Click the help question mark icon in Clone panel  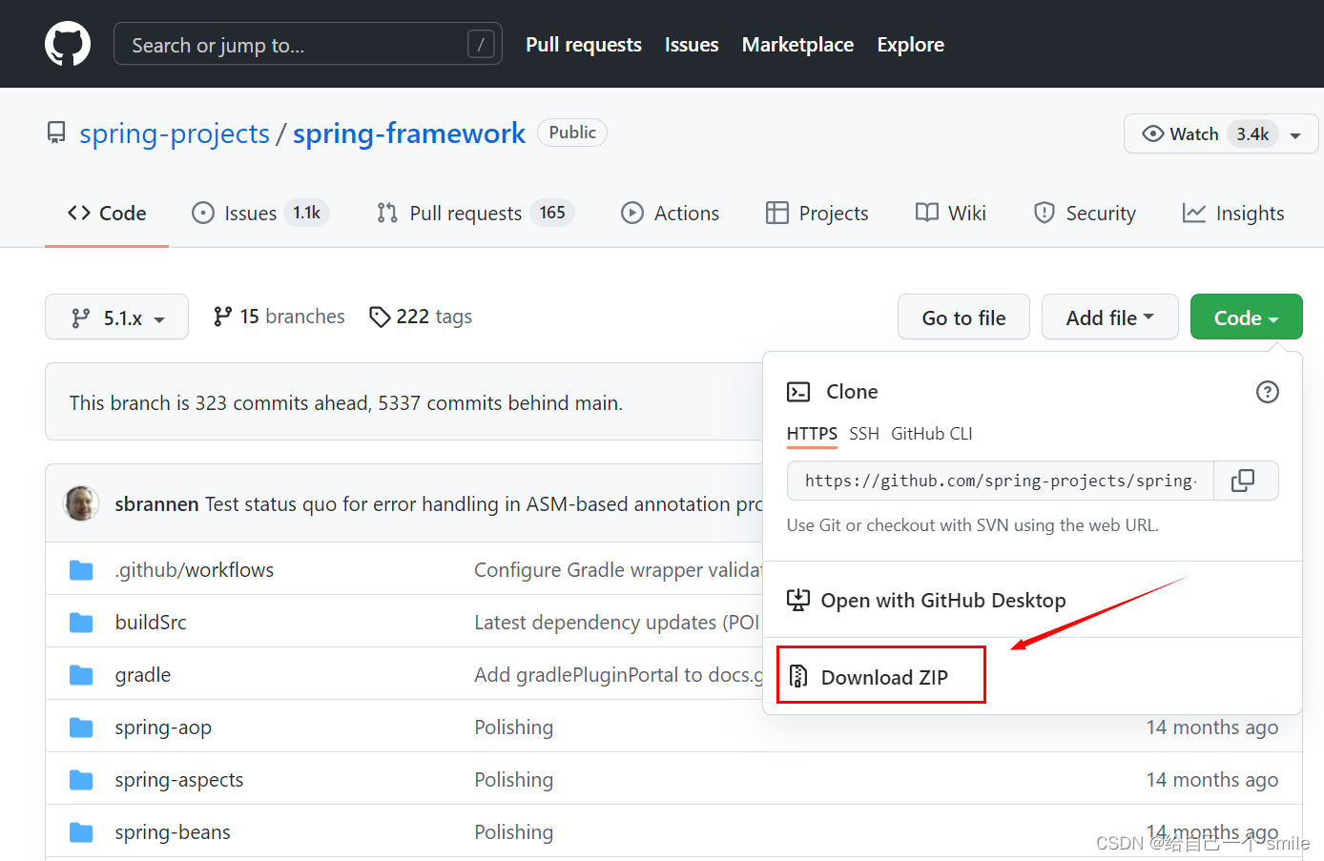point(1267,392)
